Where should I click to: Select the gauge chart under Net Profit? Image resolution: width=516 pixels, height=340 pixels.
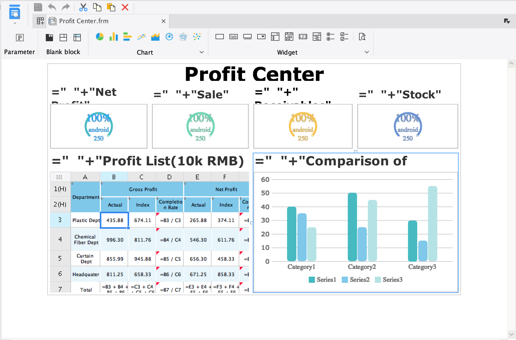coord(99,126)
